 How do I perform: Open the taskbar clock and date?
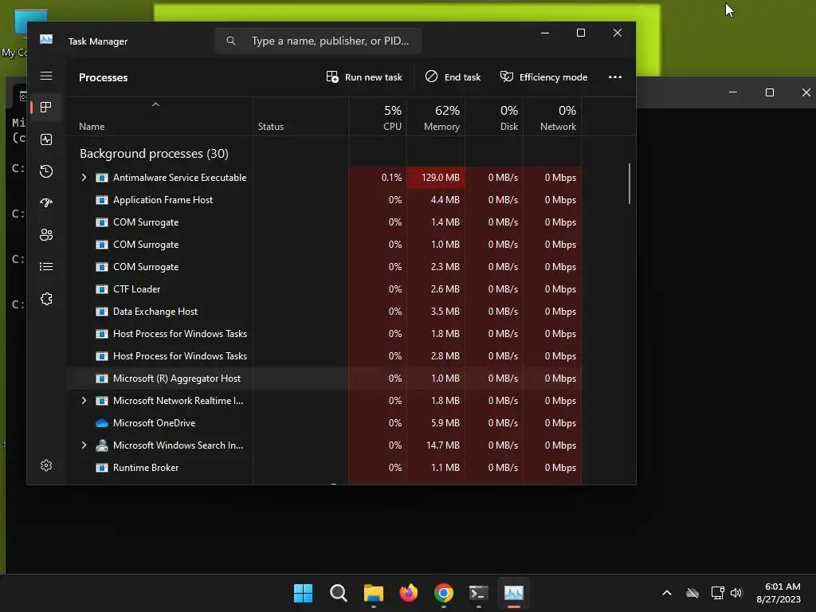point(779,593)
